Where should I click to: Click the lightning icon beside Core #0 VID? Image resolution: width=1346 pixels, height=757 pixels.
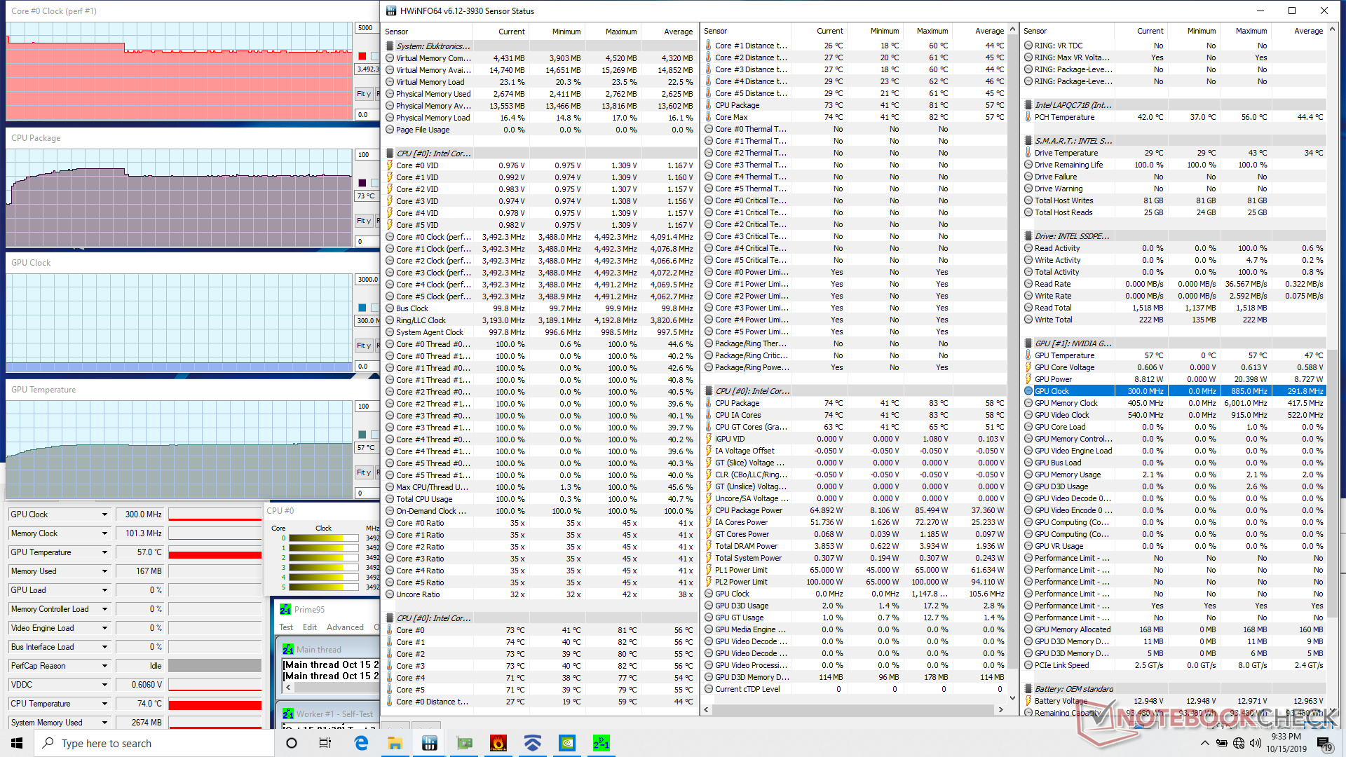pyautogui.click(x=390, y=165)
